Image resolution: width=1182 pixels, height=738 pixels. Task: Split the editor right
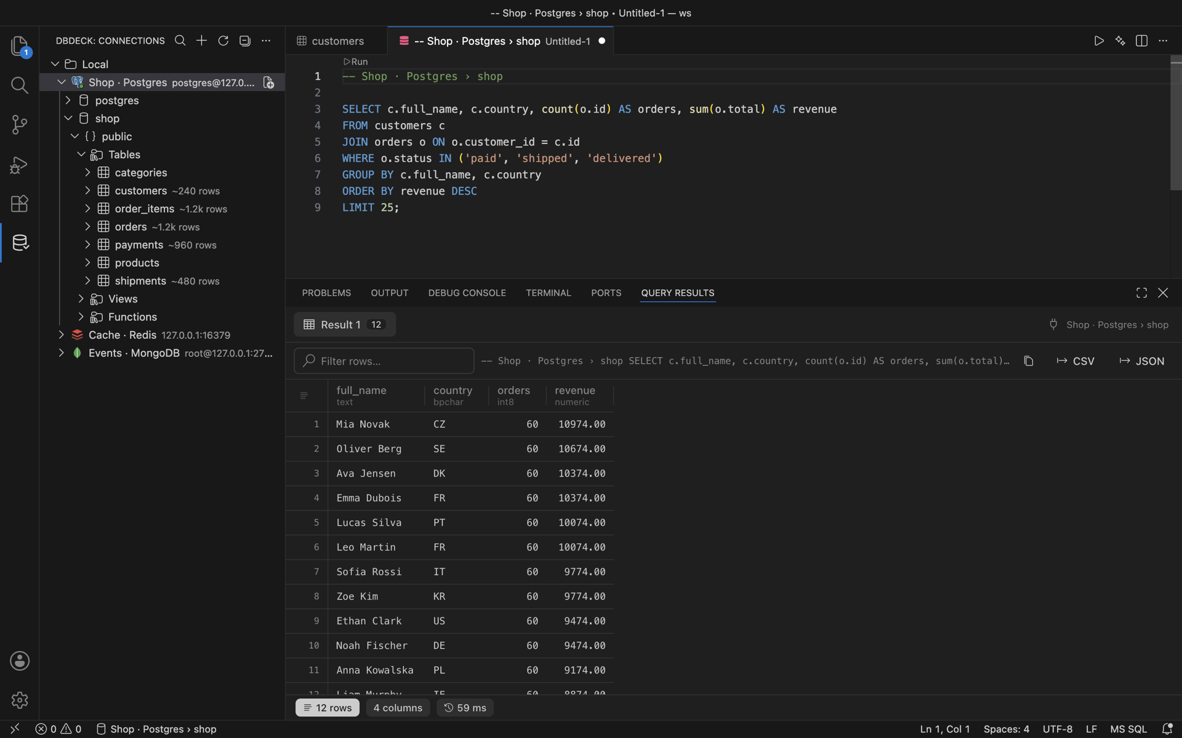(1141, 41)
